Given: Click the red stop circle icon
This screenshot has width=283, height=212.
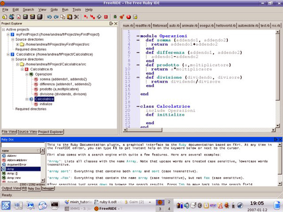Looking at the screenshot, I should coord(128,17).
